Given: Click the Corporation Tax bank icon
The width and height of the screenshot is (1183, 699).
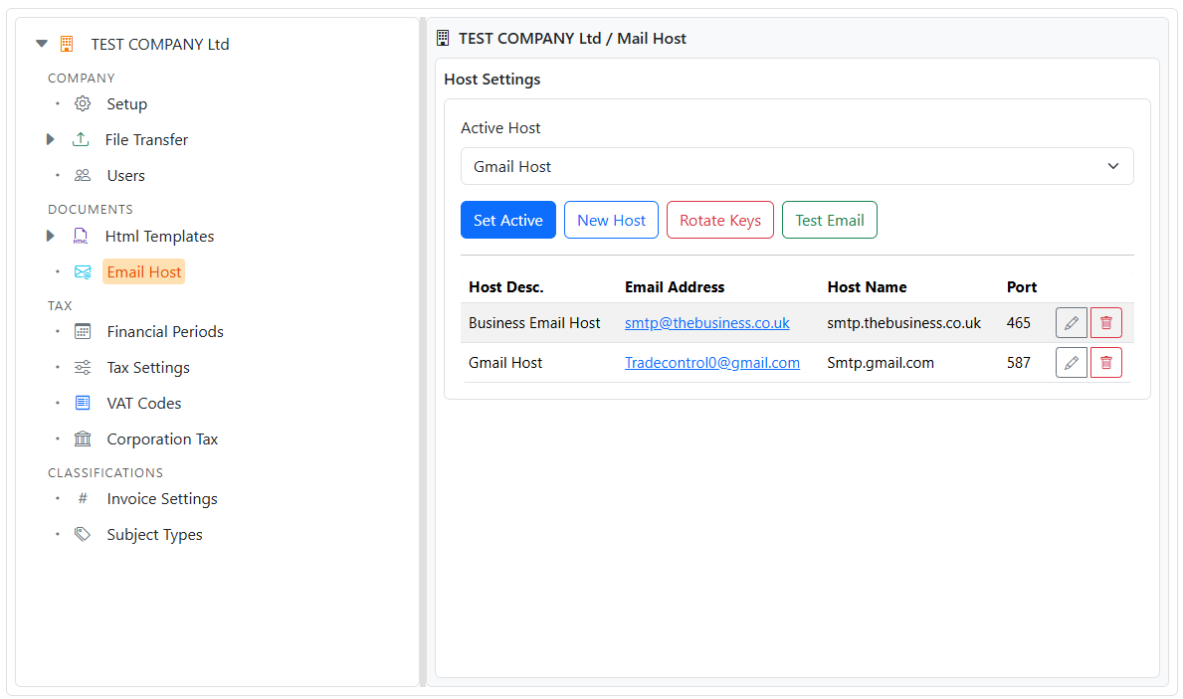Looking at the screenshot, I should coord(82,438).
